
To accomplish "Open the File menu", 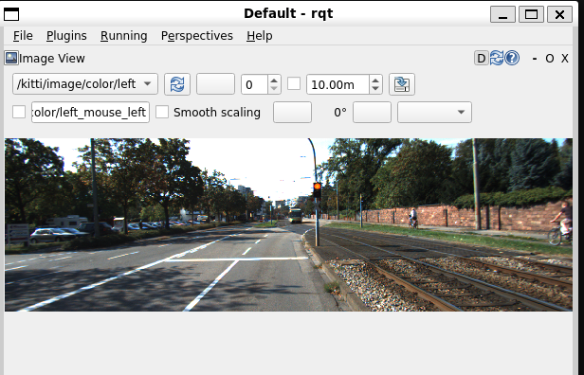I will pos(23,36).
